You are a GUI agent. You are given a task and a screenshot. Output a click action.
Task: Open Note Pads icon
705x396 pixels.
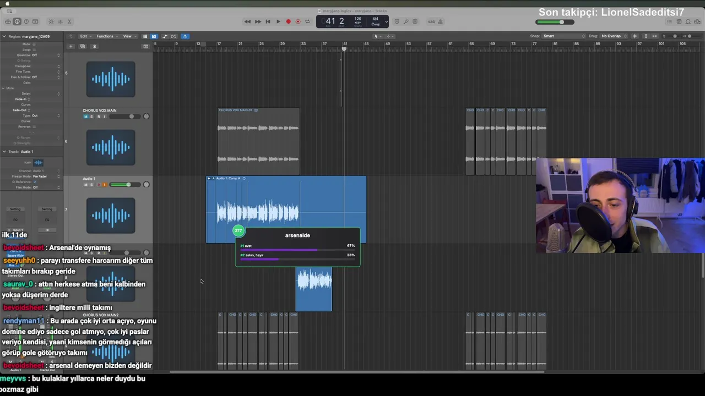pos(679,21)
